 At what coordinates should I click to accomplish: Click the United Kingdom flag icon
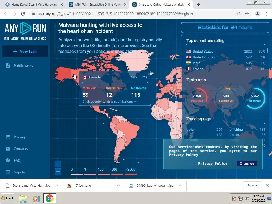click(x=189, y=57)
